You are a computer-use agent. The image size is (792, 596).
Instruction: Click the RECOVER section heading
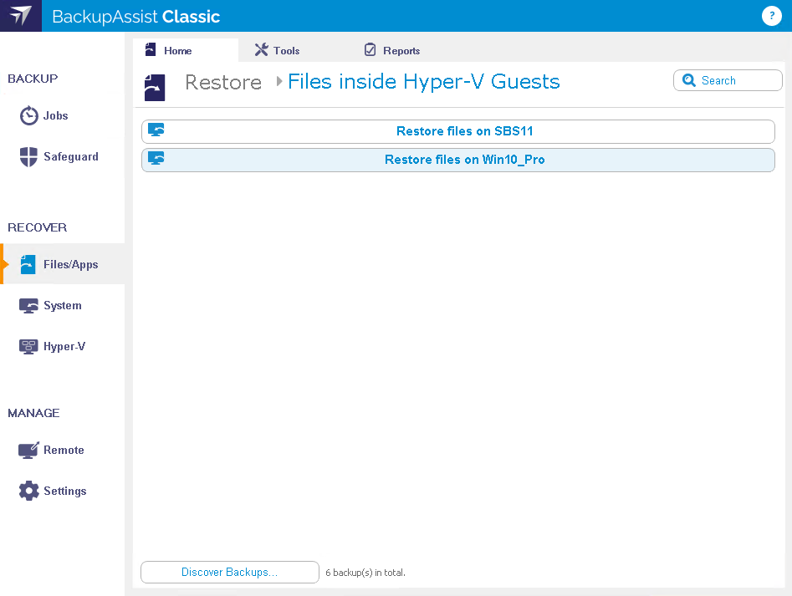pos(38,227)
